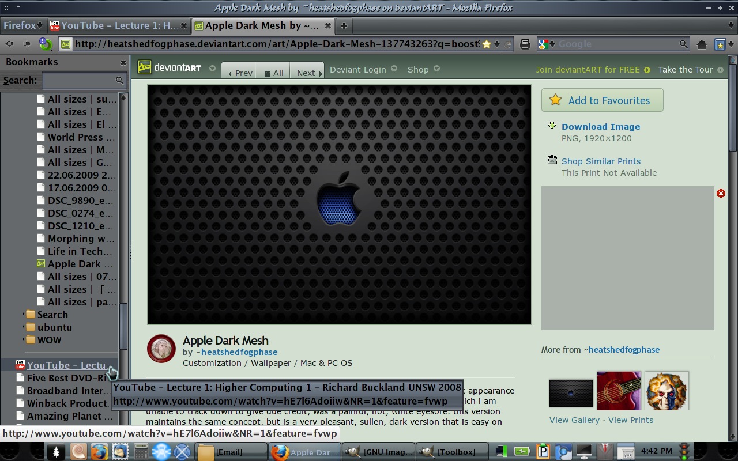Click the artist avatar beside Apple Dark Mesh
This screenshot has width=738, height=461.
(161, 349)
